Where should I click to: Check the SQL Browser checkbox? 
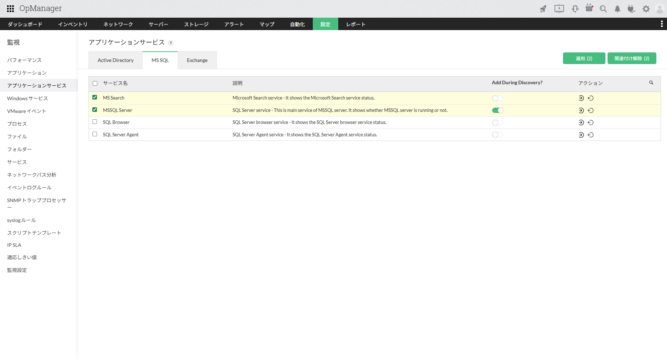point(94,122)
